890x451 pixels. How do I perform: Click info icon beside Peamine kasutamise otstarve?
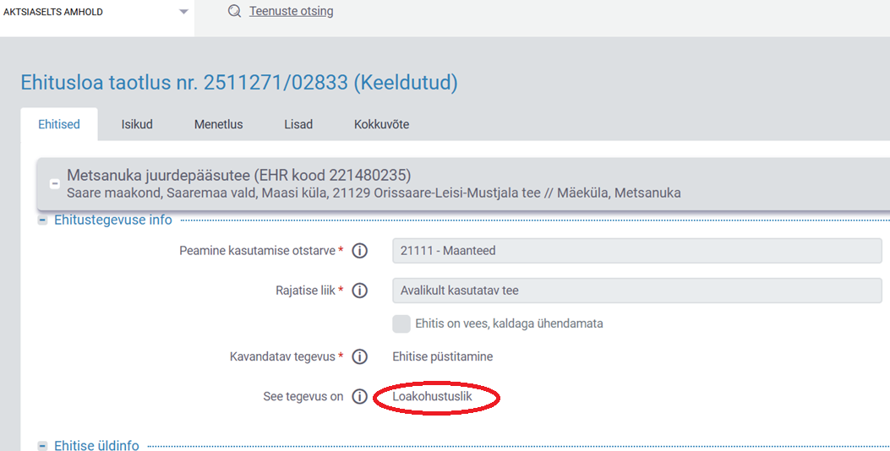click(x=359, y=251)
